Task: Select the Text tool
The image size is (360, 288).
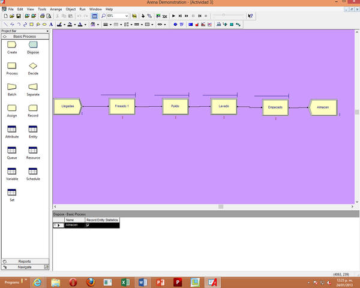Action: click(51, 25)
